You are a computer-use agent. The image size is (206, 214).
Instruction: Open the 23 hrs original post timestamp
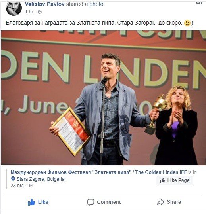17,186
